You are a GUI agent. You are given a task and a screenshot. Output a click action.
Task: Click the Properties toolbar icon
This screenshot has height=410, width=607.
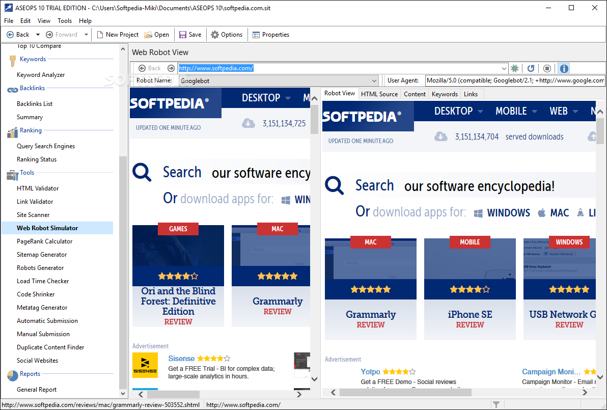[x=256, y=35]
